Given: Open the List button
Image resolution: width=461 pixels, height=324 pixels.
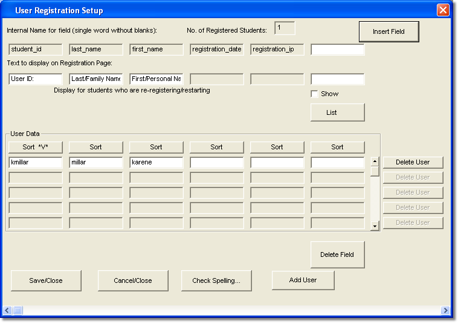Looking at the screenshot, I should [x=338, y=112].
